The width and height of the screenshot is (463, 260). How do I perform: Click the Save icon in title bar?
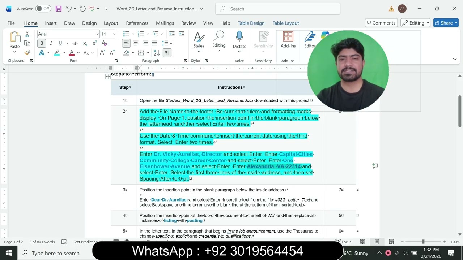pos(58,9)
